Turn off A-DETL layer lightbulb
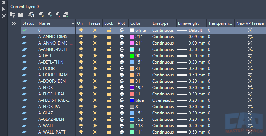Screen dimensions: 266x136 [81, 56]
